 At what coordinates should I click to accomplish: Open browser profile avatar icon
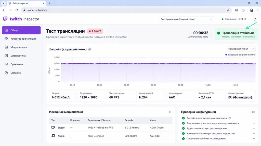click(x=251, y=10)
